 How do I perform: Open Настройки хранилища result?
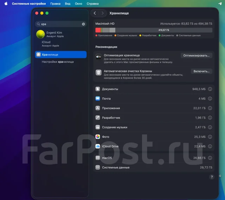click(58, 62)
